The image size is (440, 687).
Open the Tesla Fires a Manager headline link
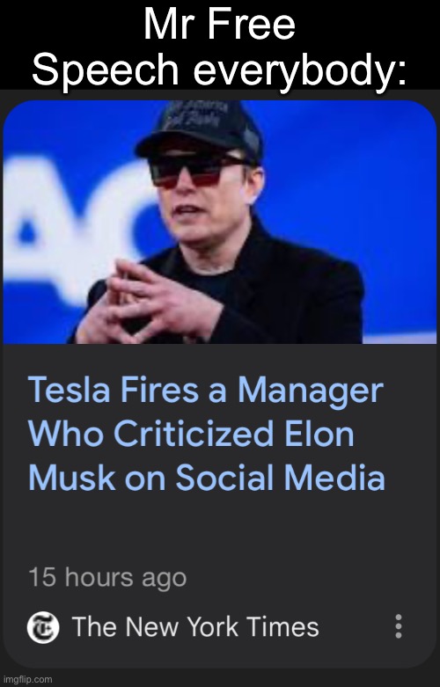tap(207, 435)
